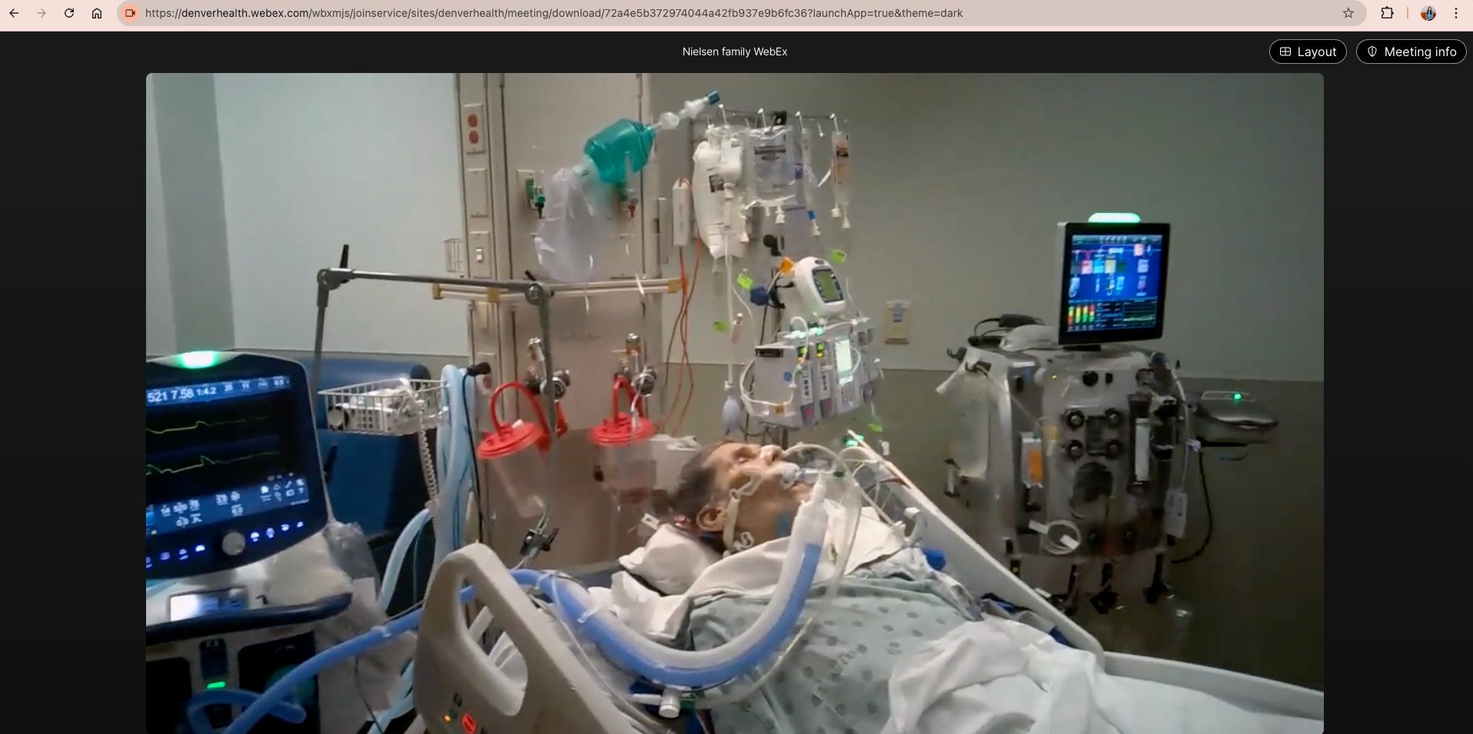This screenshot has width=1473, height=734.
Task: Reload the Webex meeting page
Action: pyautogui.click(x=69, y=13)
